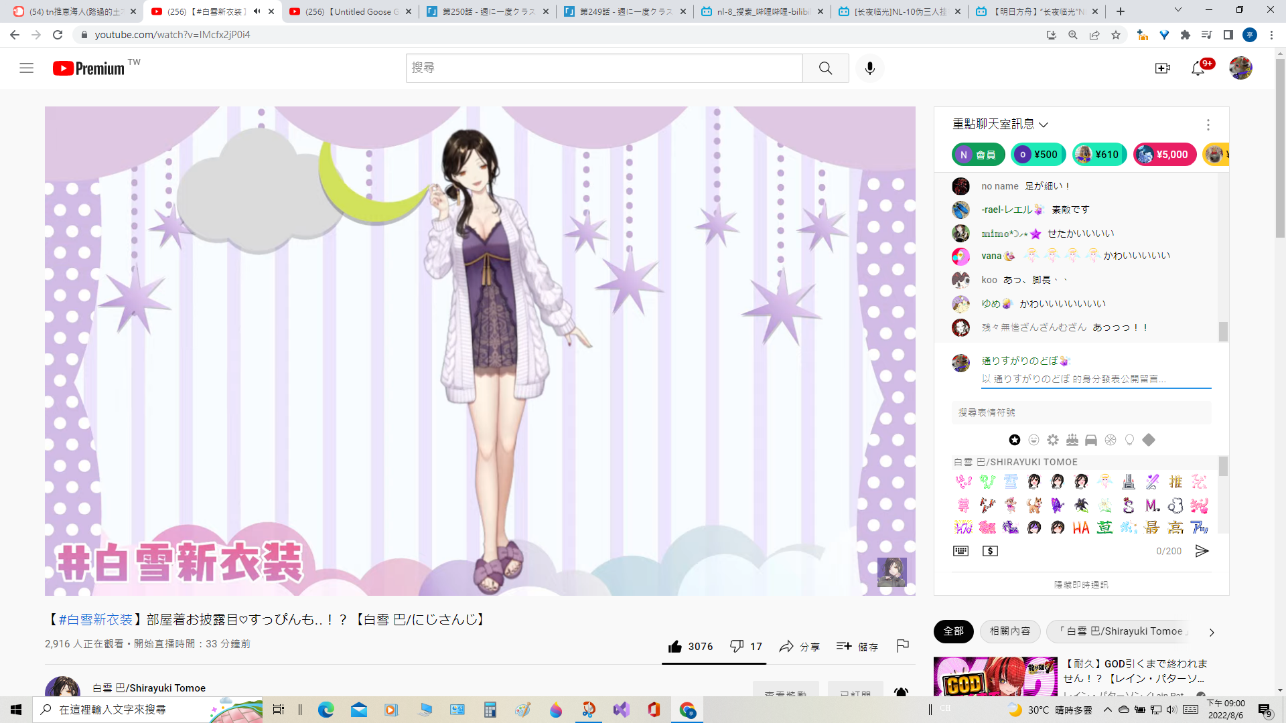Select the birthday cake emoji category
The width and height of the screenshot is (1286, 723).
(1072, 440)
